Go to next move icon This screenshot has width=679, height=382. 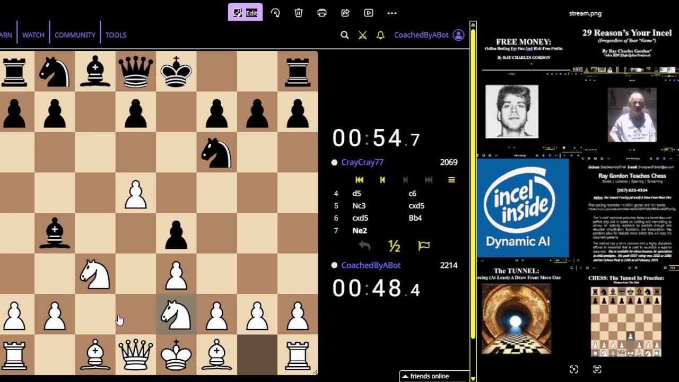click(406, 180)
